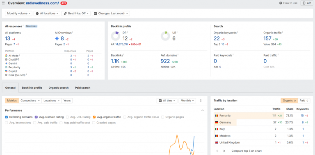Select the Paid toggle in Traffic by location
This screenshot has width=315, height=155.
(x=304, y=101)
